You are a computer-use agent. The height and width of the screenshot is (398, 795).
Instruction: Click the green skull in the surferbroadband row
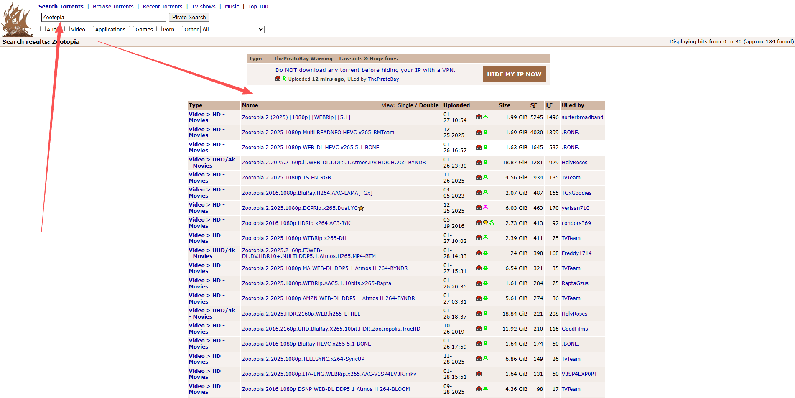click(485, 117)
